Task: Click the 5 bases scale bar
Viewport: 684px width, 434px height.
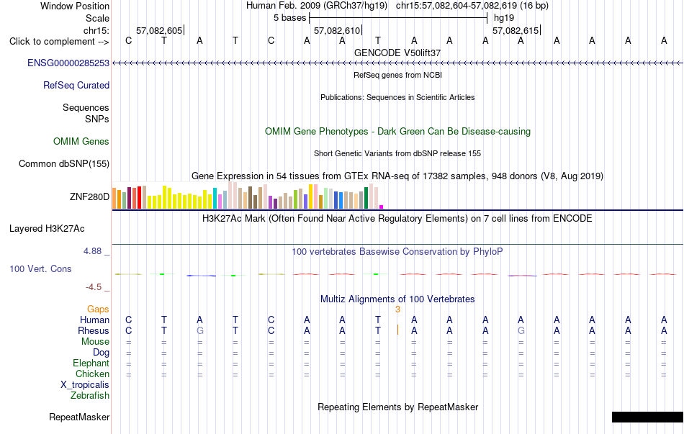Action: 398,18
